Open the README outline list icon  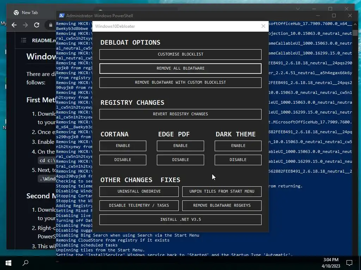point(24,40)
